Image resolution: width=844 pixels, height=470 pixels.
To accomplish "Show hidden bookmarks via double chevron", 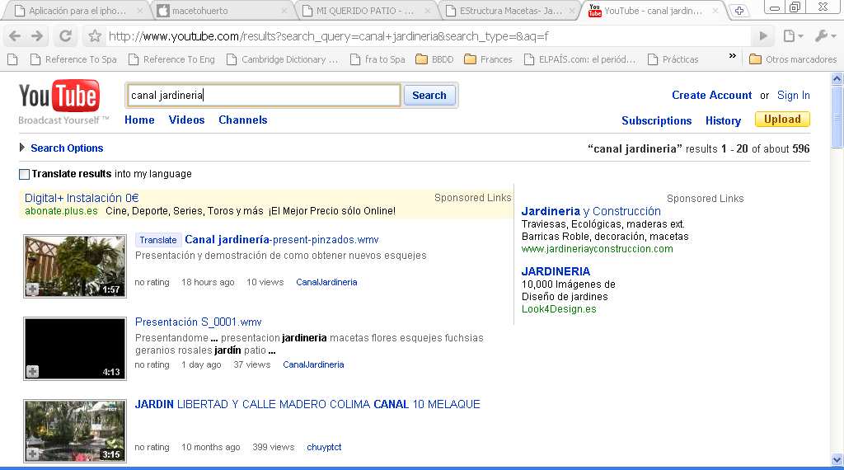I will point(732,56).
